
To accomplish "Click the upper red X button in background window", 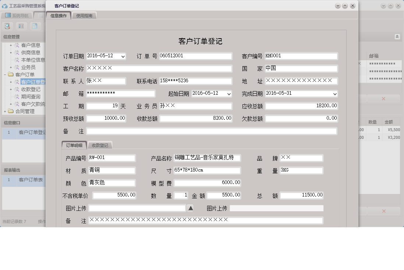I will click(x=383, y=99).
